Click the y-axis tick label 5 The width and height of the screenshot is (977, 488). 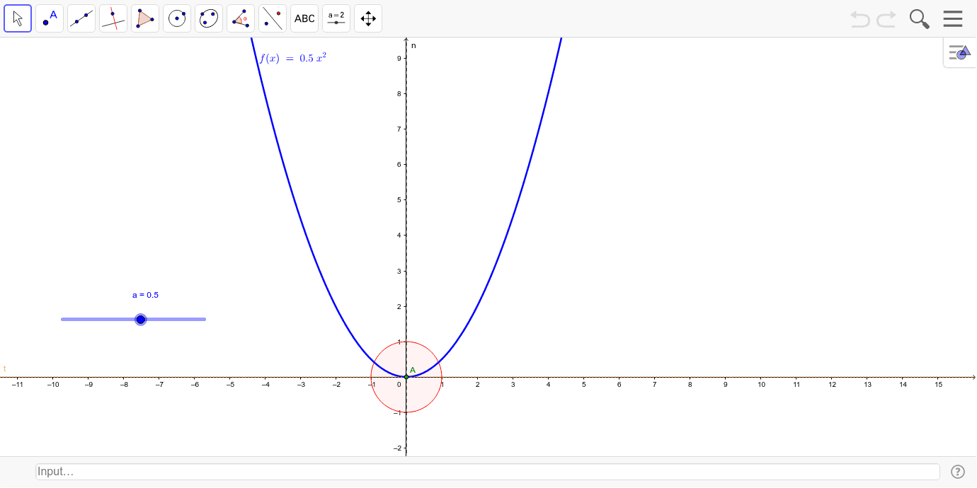tap(400, 200)
